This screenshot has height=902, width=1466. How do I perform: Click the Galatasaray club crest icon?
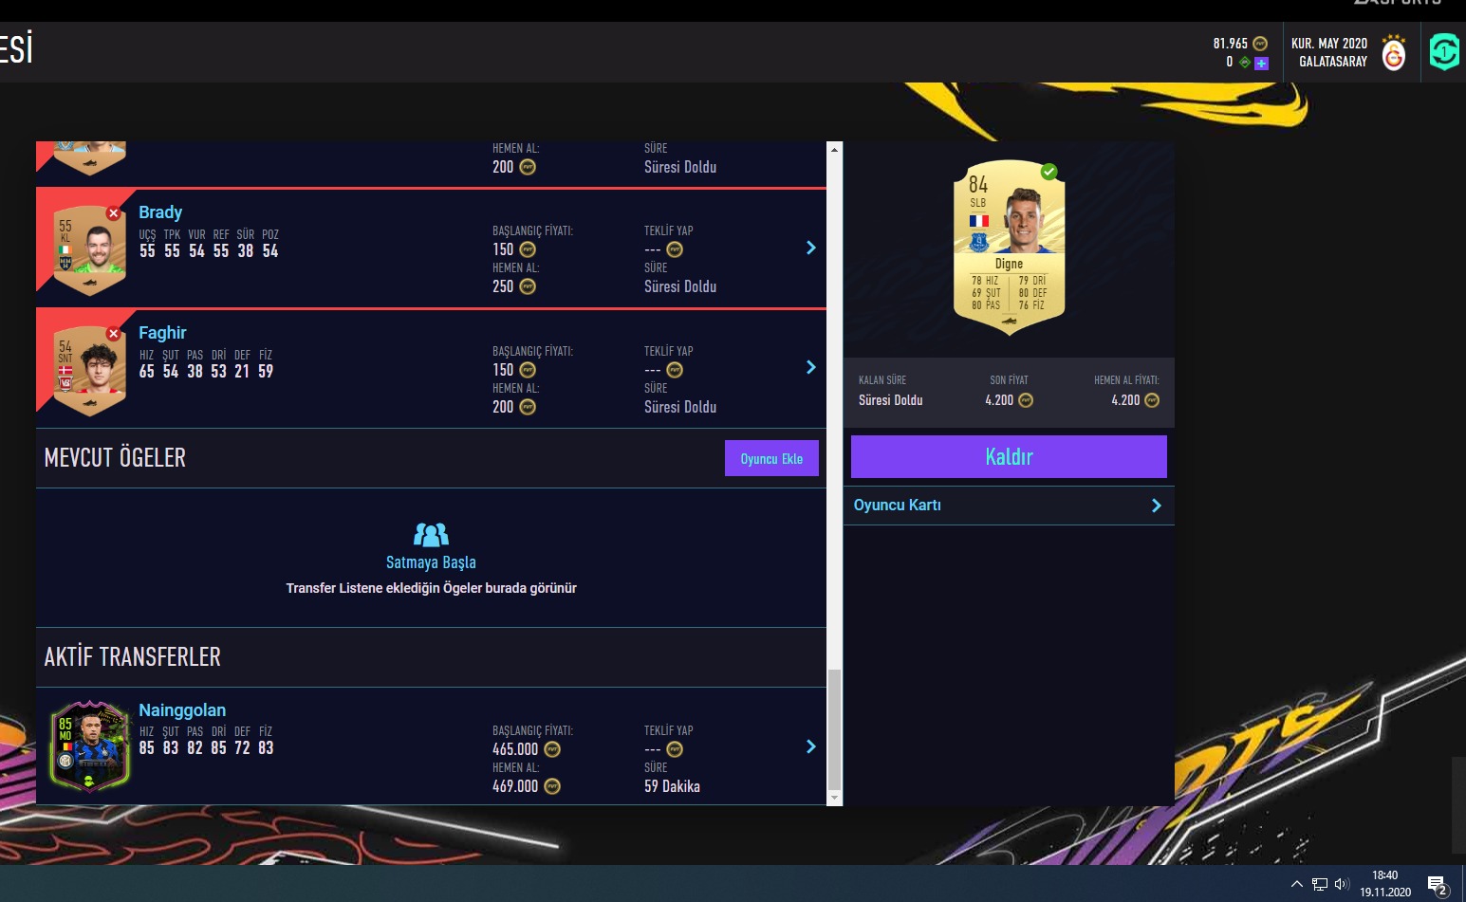click(1394, 52)
